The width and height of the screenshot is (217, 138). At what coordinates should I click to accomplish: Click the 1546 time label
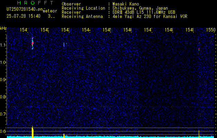128,30
